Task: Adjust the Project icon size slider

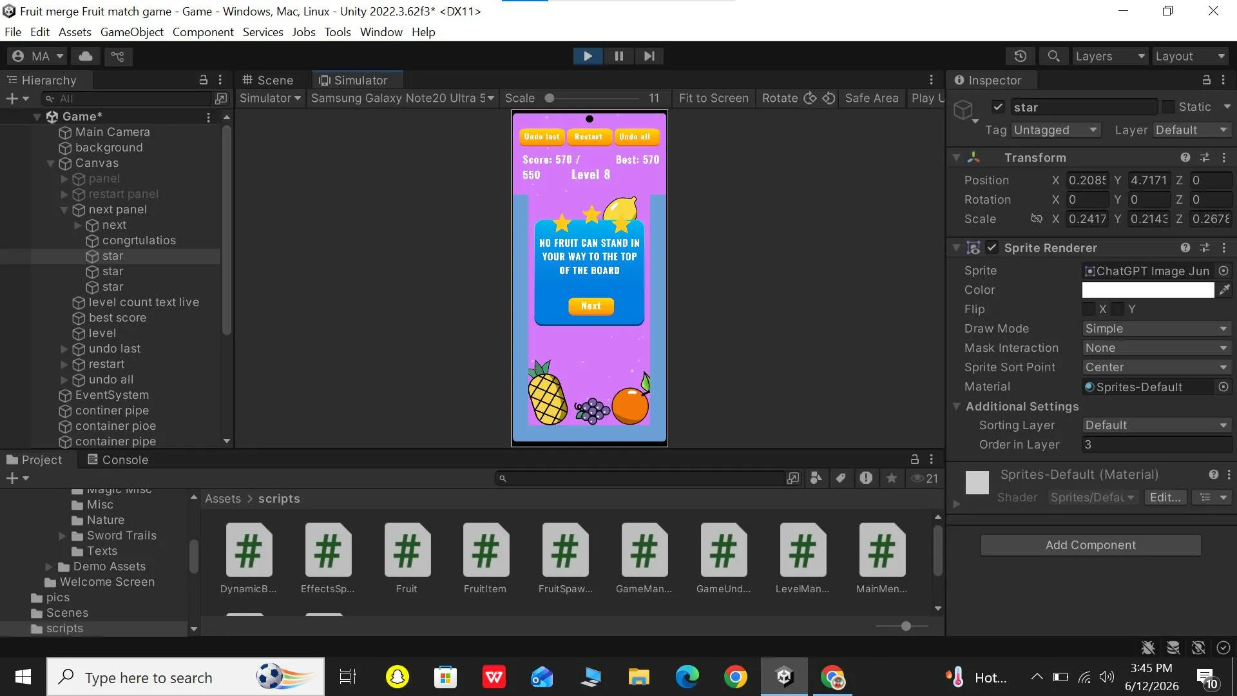Action: (x=902, y=626)
